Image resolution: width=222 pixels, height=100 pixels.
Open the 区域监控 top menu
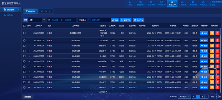point(183,3)
